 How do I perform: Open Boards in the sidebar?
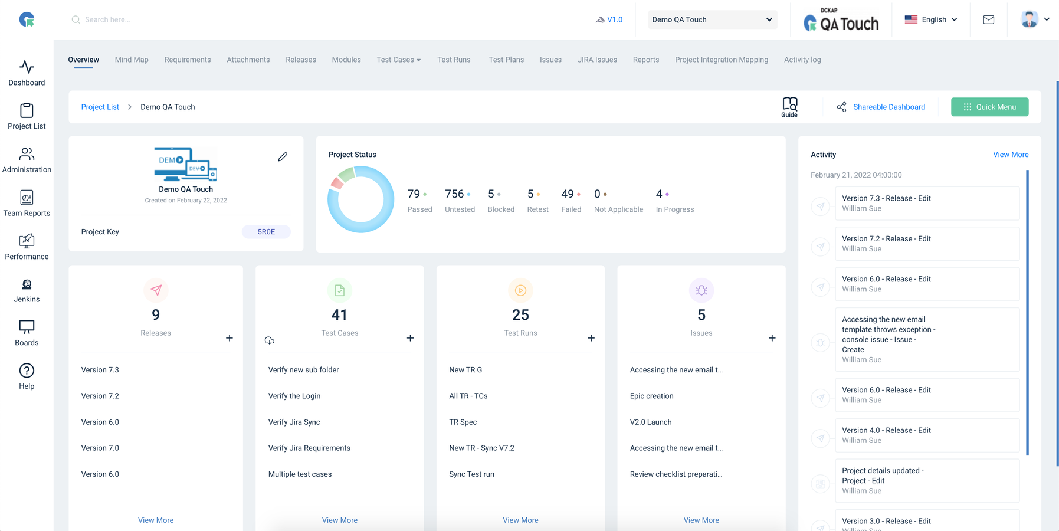[27, 333]
